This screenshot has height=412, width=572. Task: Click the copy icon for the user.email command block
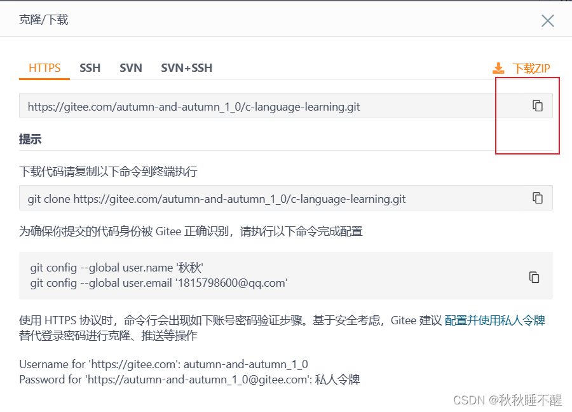click(534, 277)
